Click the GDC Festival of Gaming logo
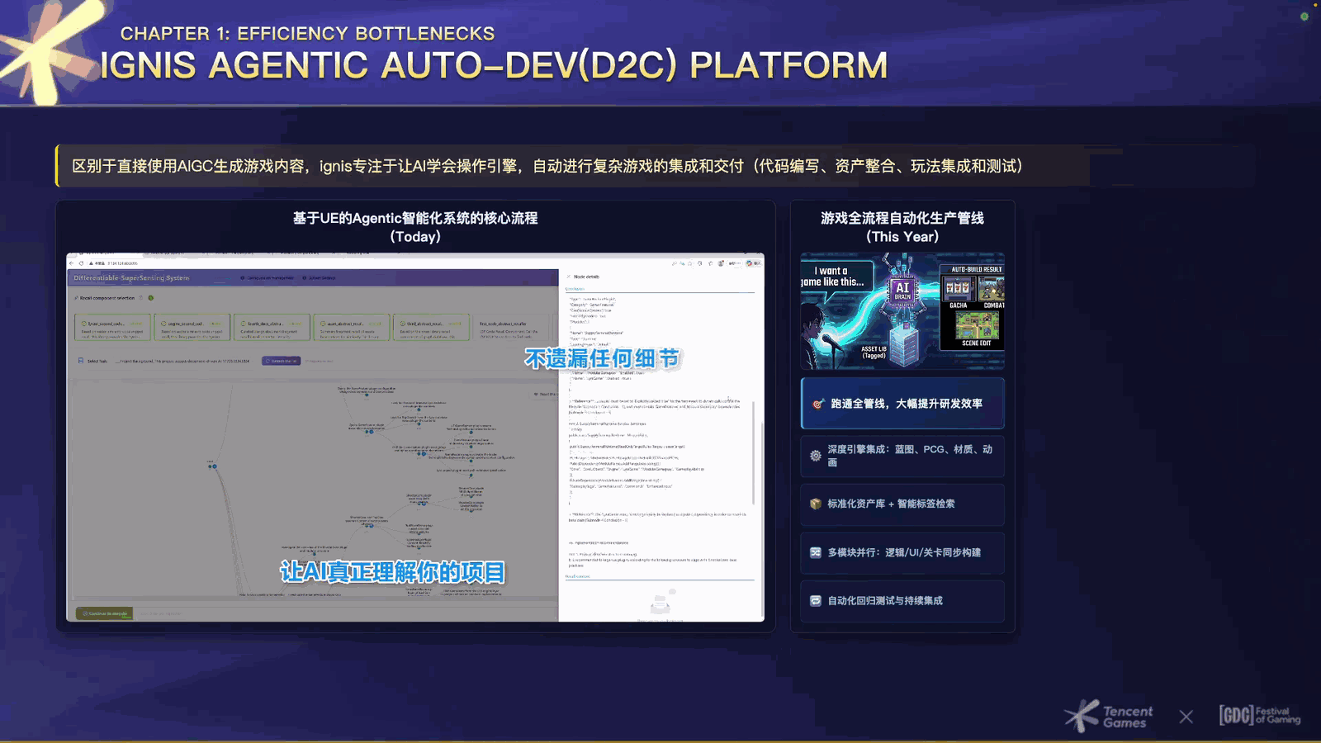 [x=1260, y=715]
